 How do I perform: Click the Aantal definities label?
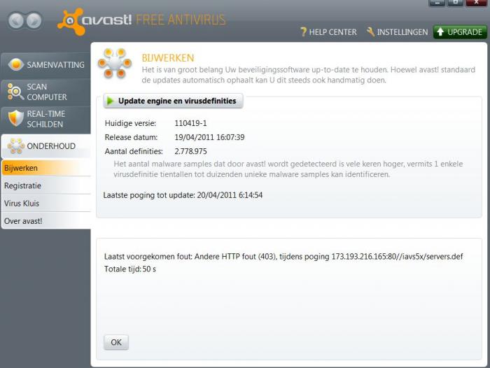(x=134, y=152)
